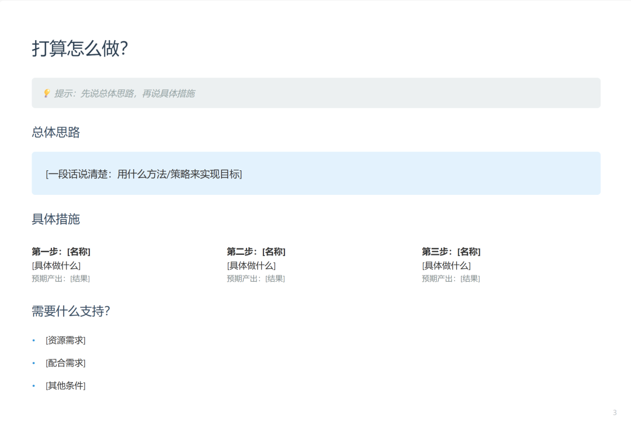Click '预期产出：[结果]' under 第一步
The image size is (631, 427).
61,278
